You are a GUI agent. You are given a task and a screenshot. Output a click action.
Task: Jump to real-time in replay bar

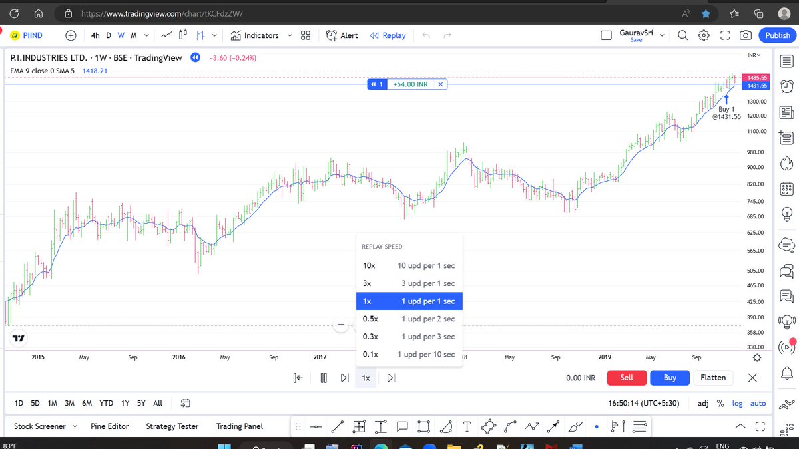click(x=392, y=378)
